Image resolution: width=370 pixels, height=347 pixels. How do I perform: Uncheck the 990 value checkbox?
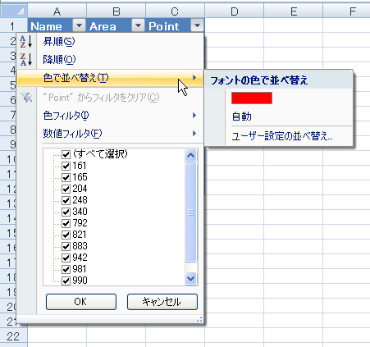(x=66, y=281)
